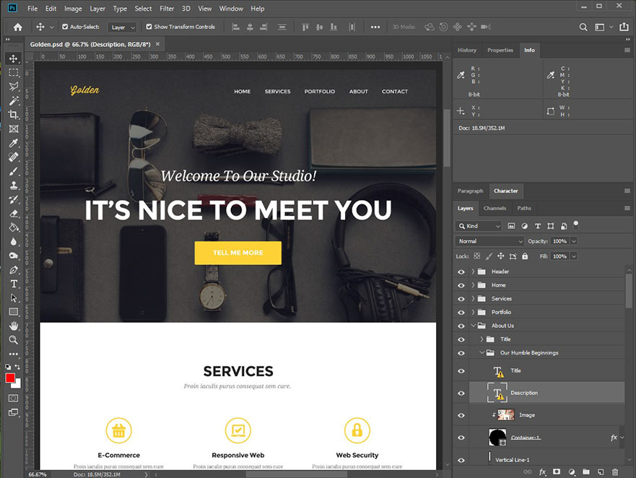Screen dimensions: 636x478
Task: Open the Filter menu
Action: coord(167,9)
